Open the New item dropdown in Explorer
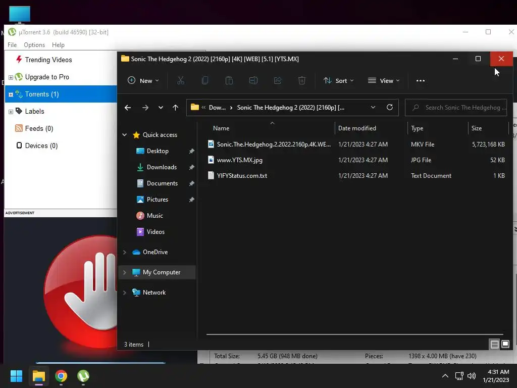Viewport: 517px width, 388px height. click(143, 80)
